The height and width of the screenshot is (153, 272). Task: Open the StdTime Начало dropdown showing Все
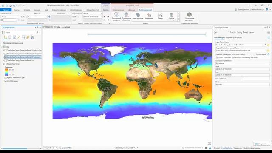coord(37,17)
